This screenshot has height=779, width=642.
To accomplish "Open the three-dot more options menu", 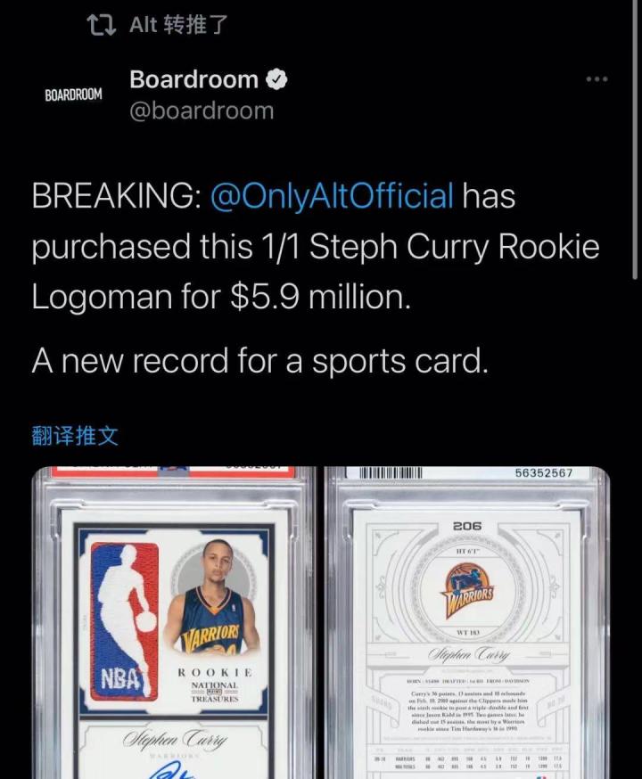I will [597, 79].
